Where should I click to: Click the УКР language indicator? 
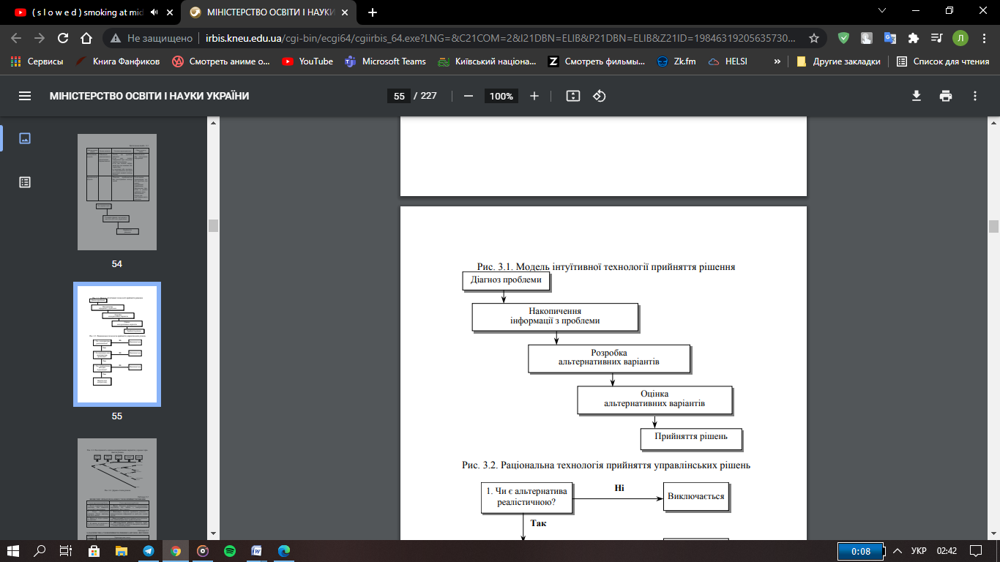(x=919, y=550)
